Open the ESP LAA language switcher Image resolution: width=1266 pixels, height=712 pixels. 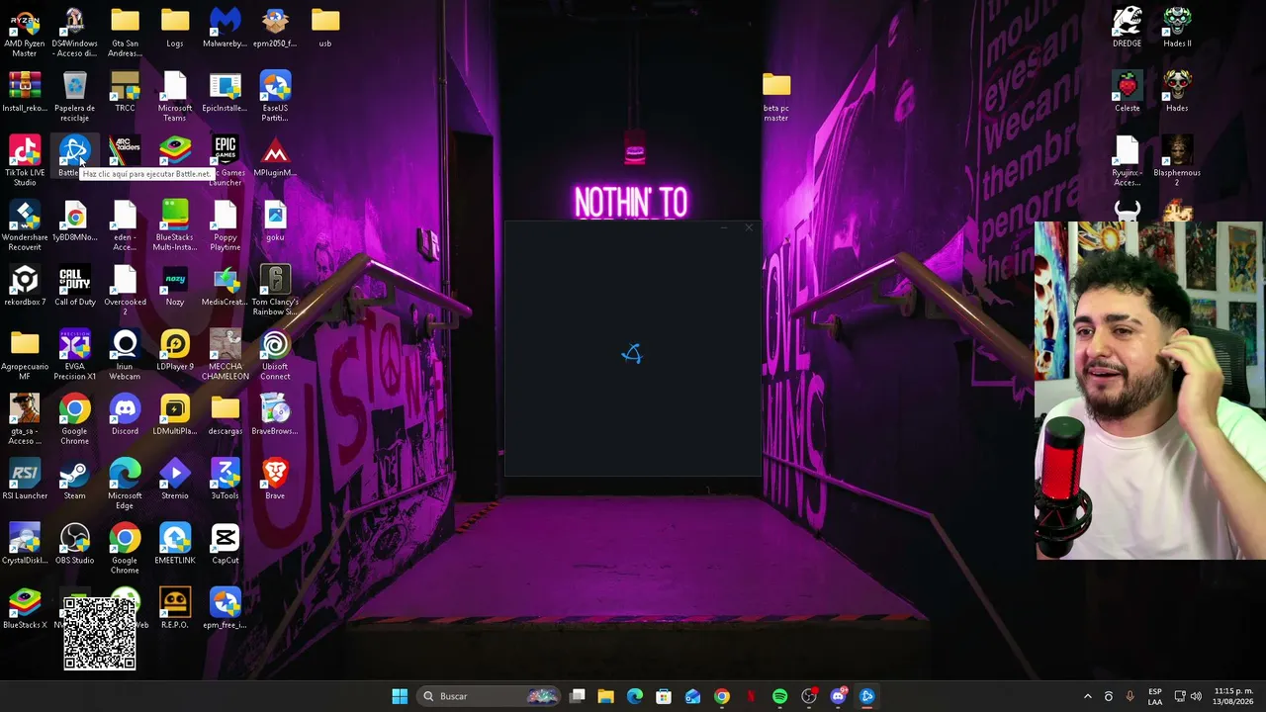(x=1155, y=696)
